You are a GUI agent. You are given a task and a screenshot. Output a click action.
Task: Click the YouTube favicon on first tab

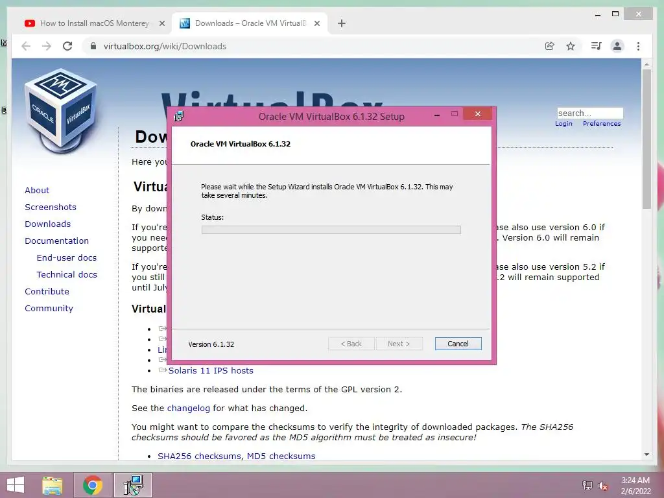coord(30,23)
